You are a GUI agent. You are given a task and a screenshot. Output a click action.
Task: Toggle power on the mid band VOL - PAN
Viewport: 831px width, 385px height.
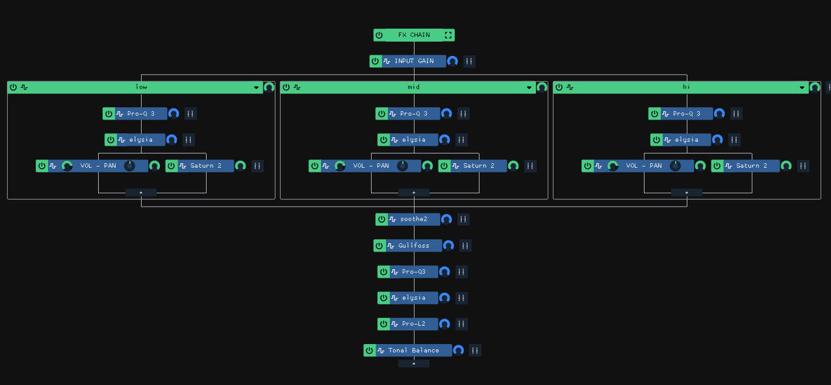point(314,166)
